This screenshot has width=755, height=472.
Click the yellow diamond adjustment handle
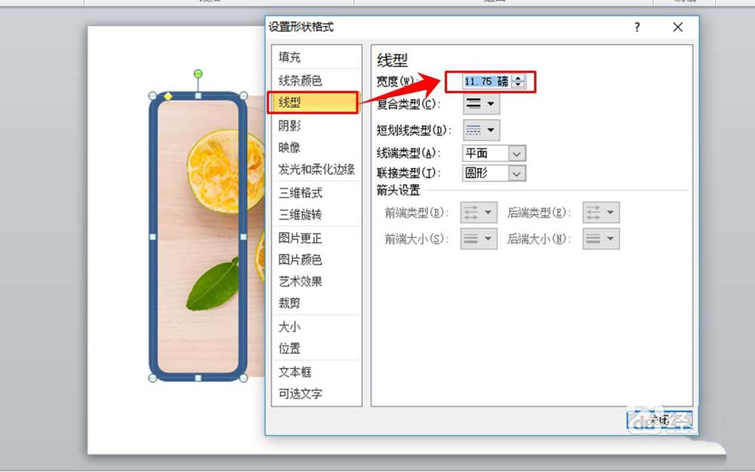(168, 97)
